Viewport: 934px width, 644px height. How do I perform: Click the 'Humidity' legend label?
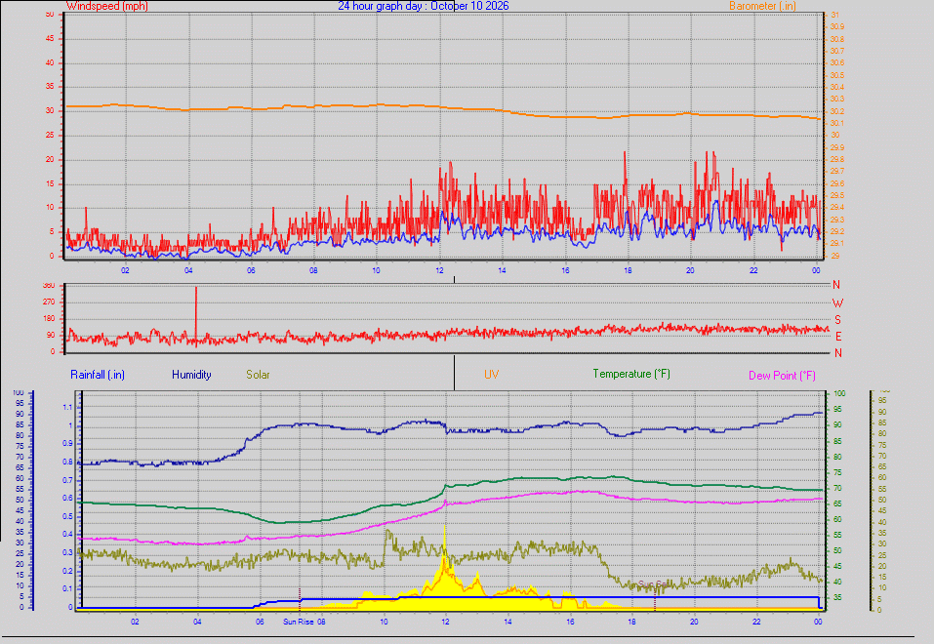[191, 375]
